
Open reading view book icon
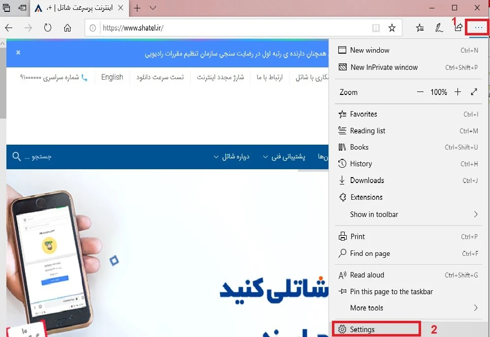coord(376,28)
